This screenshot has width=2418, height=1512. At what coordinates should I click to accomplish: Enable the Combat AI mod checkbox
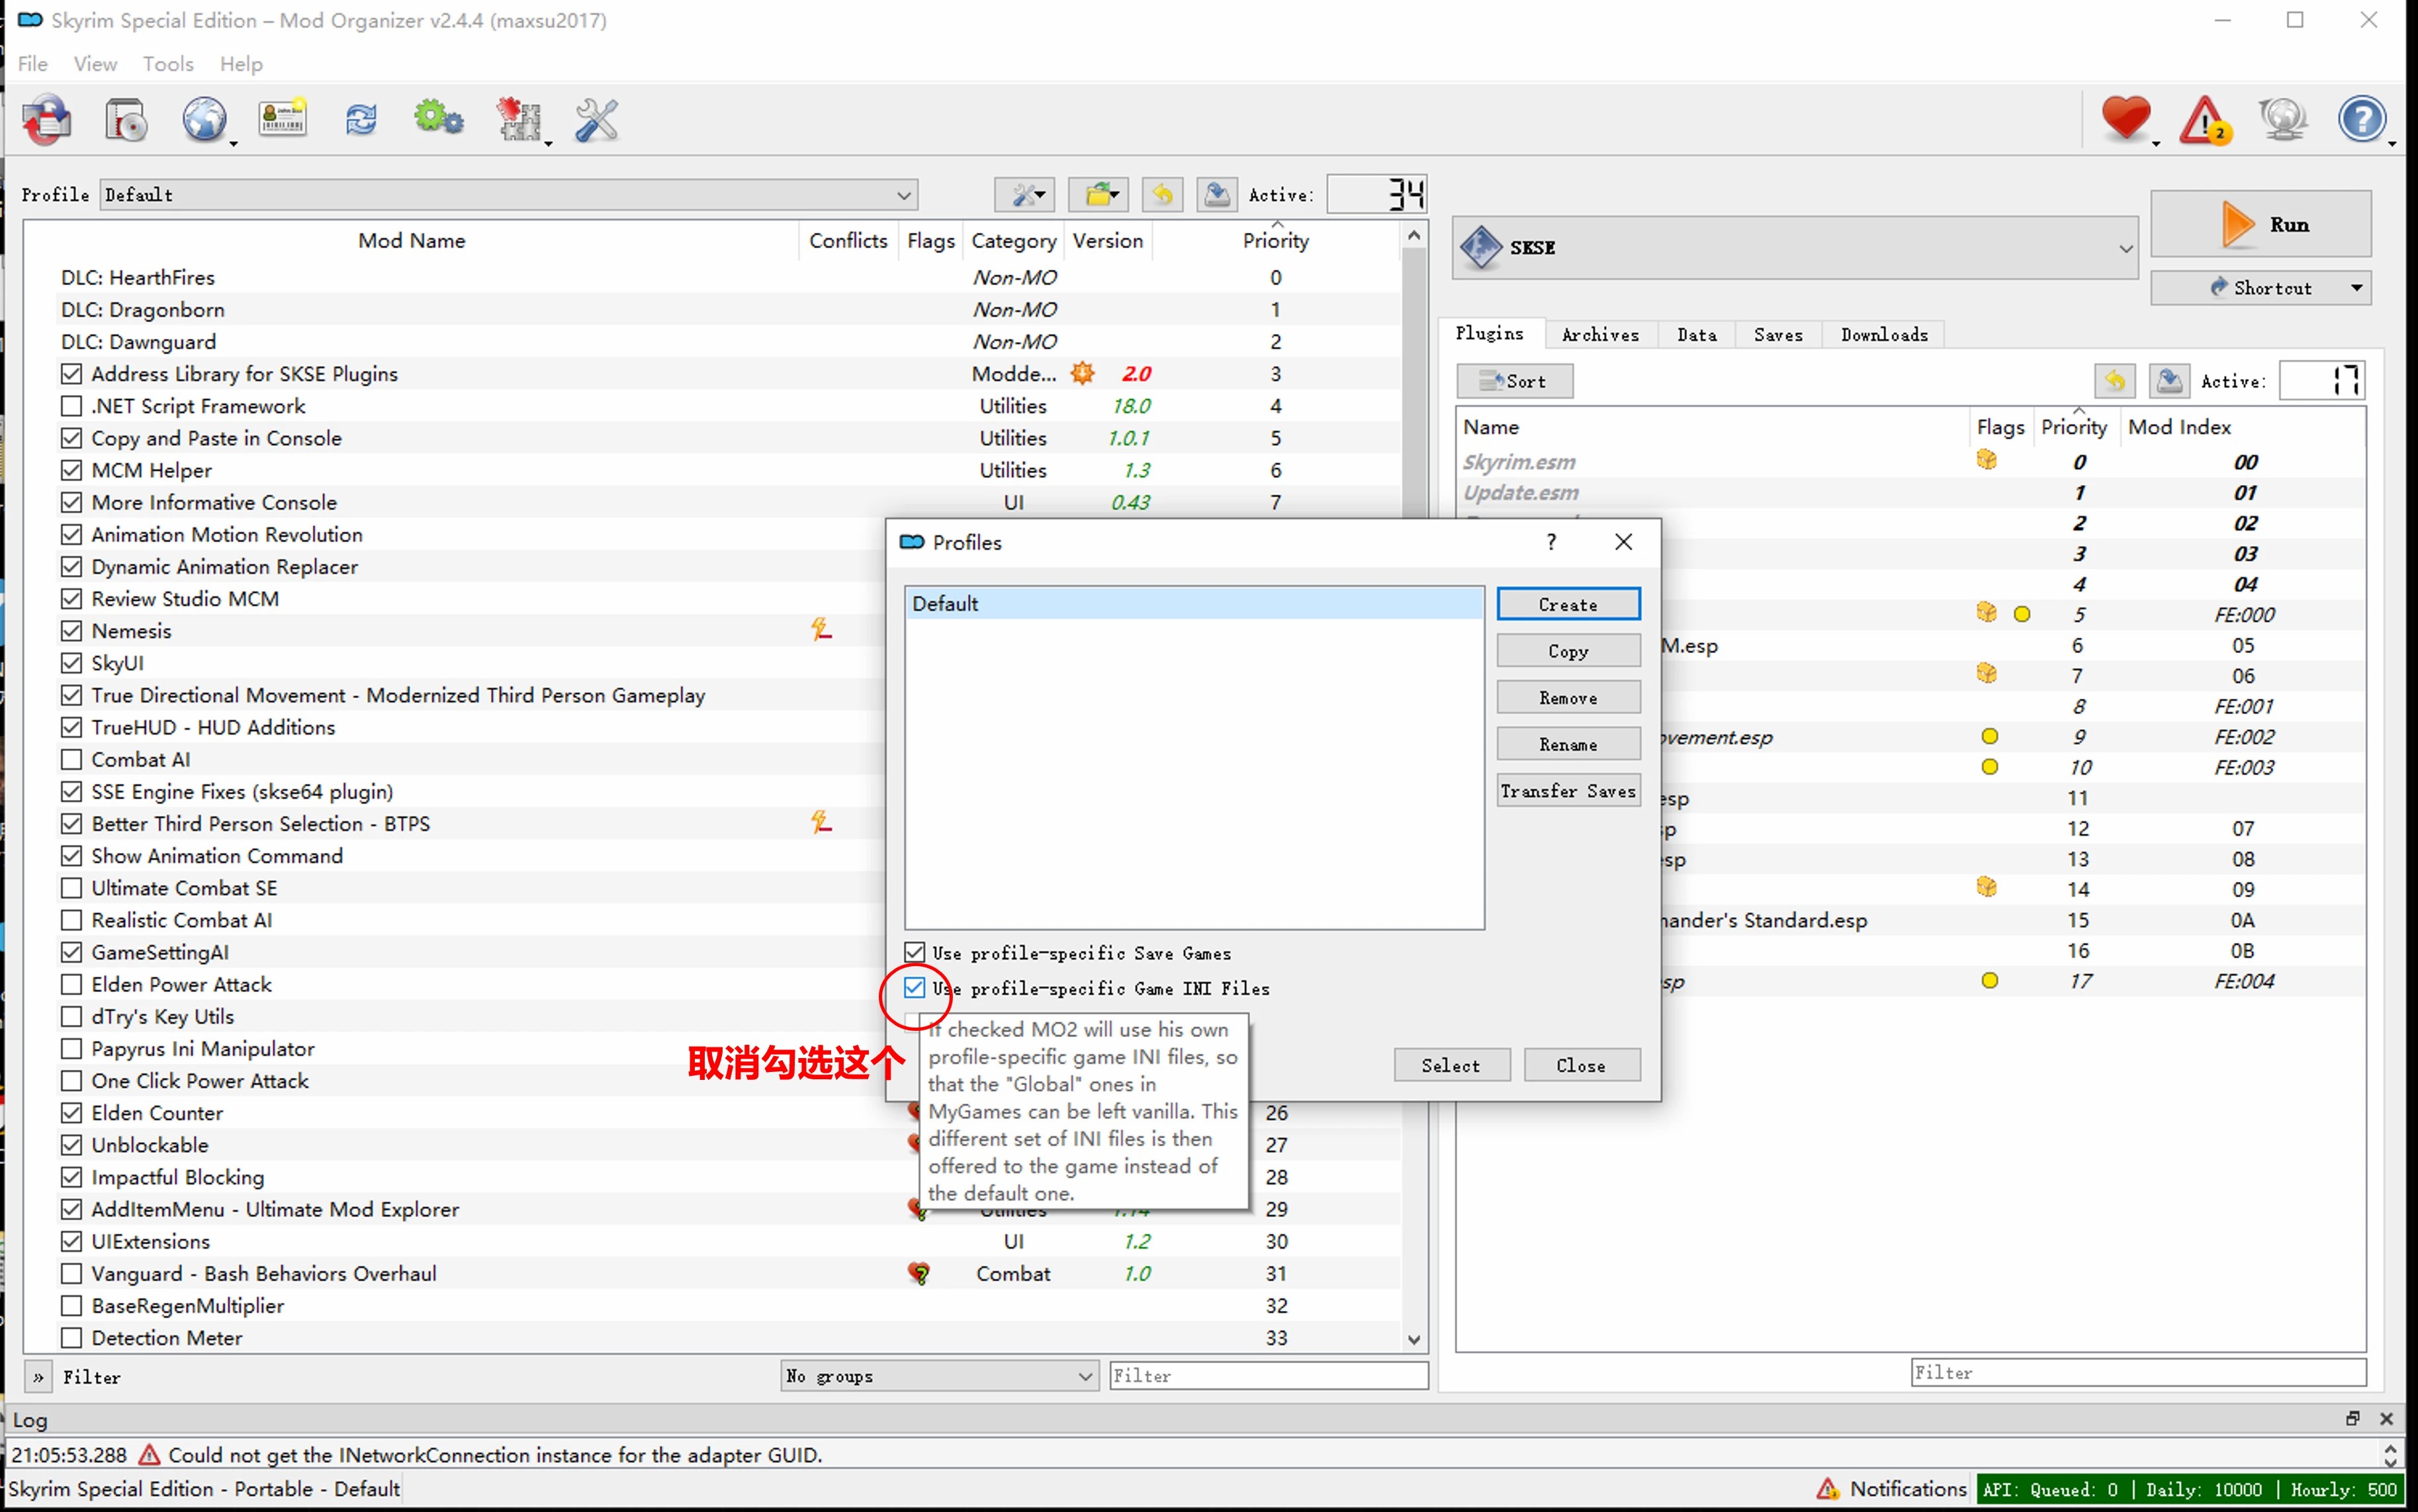(71, 759)
